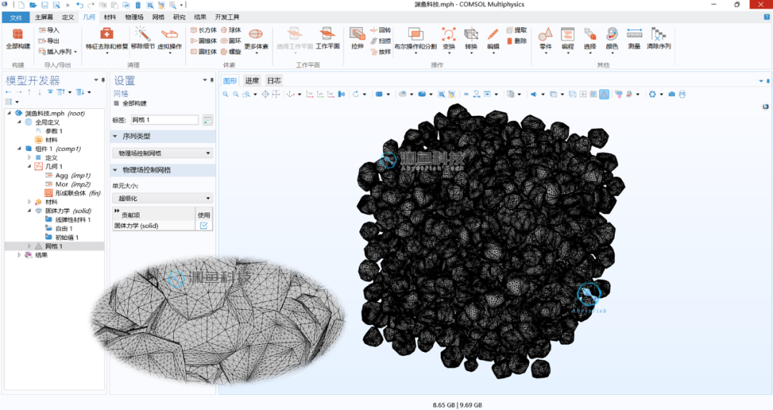Viewport: 773px width, 410px height.
Task: Add a 圆柱体 (Cylinder) primitive
Action: [203, 52]
